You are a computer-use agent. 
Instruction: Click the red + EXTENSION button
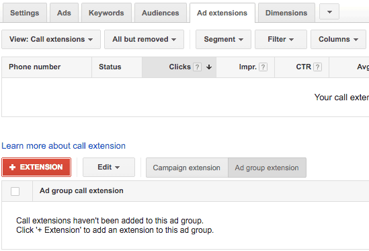tap(36, 167)
